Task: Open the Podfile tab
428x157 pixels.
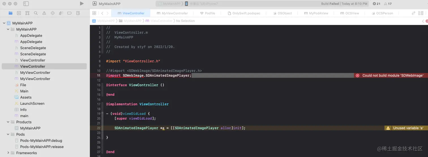Action: point(207,13)
